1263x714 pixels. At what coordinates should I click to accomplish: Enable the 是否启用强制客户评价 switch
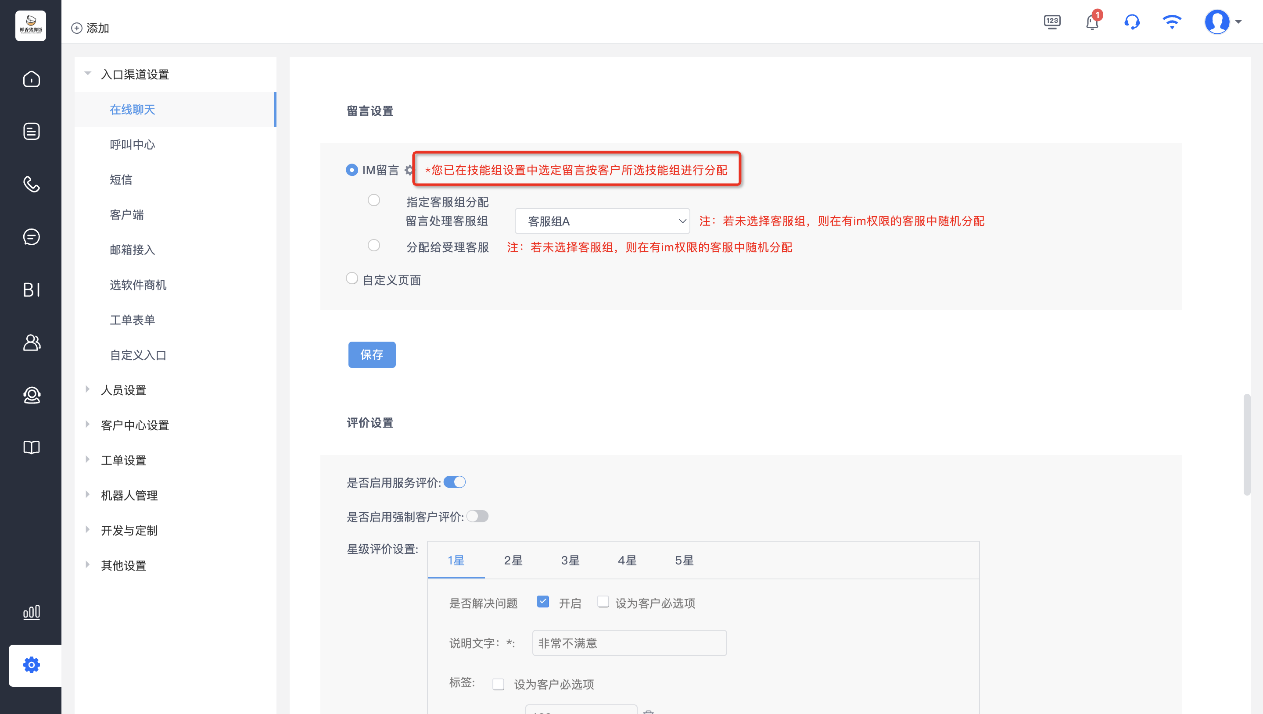(477, 516)
